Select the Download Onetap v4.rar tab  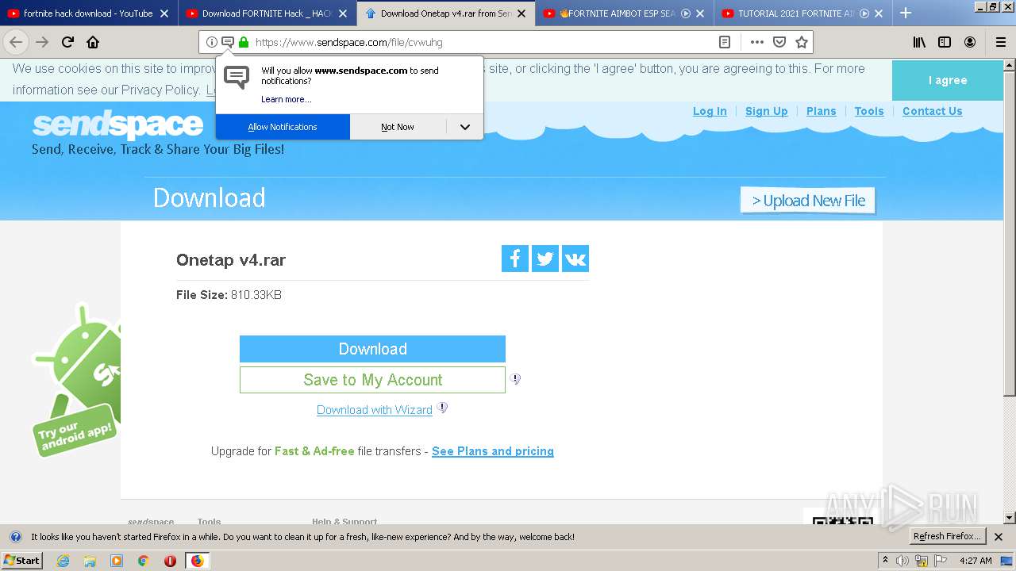tap(445, 13)
